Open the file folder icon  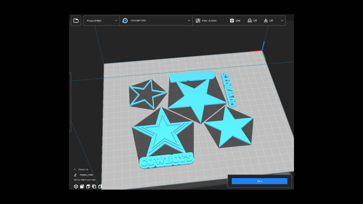(x=76, y=20)
